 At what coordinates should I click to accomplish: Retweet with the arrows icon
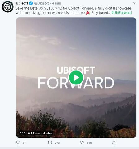coord(50,142)
